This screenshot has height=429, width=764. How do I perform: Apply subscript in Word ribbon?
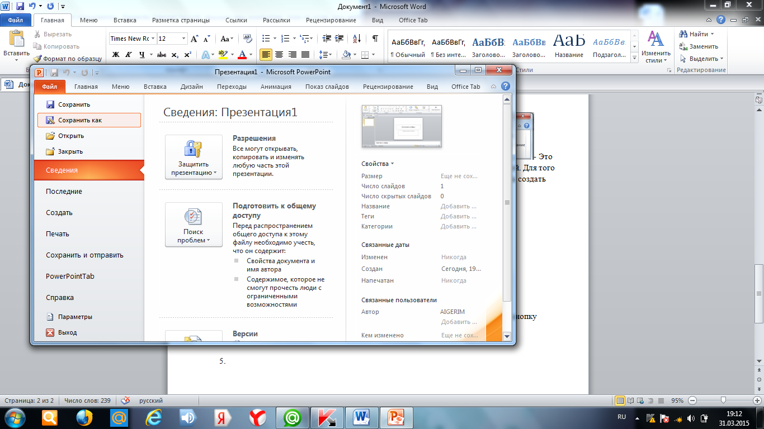pos(175,55)
